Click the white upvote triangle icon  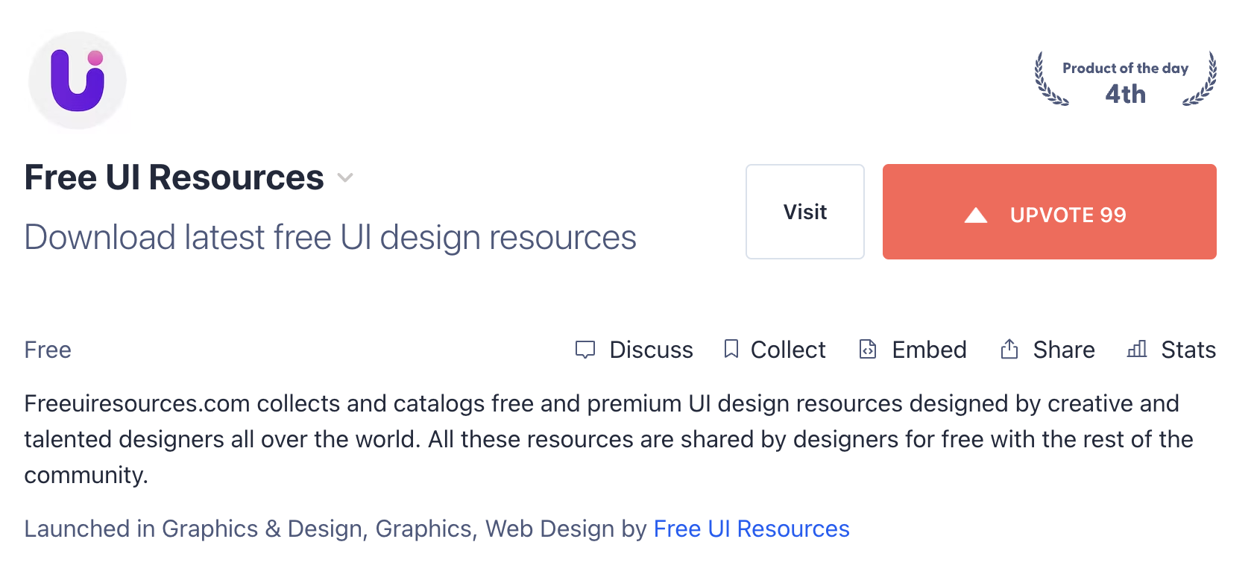coord(975,215)
